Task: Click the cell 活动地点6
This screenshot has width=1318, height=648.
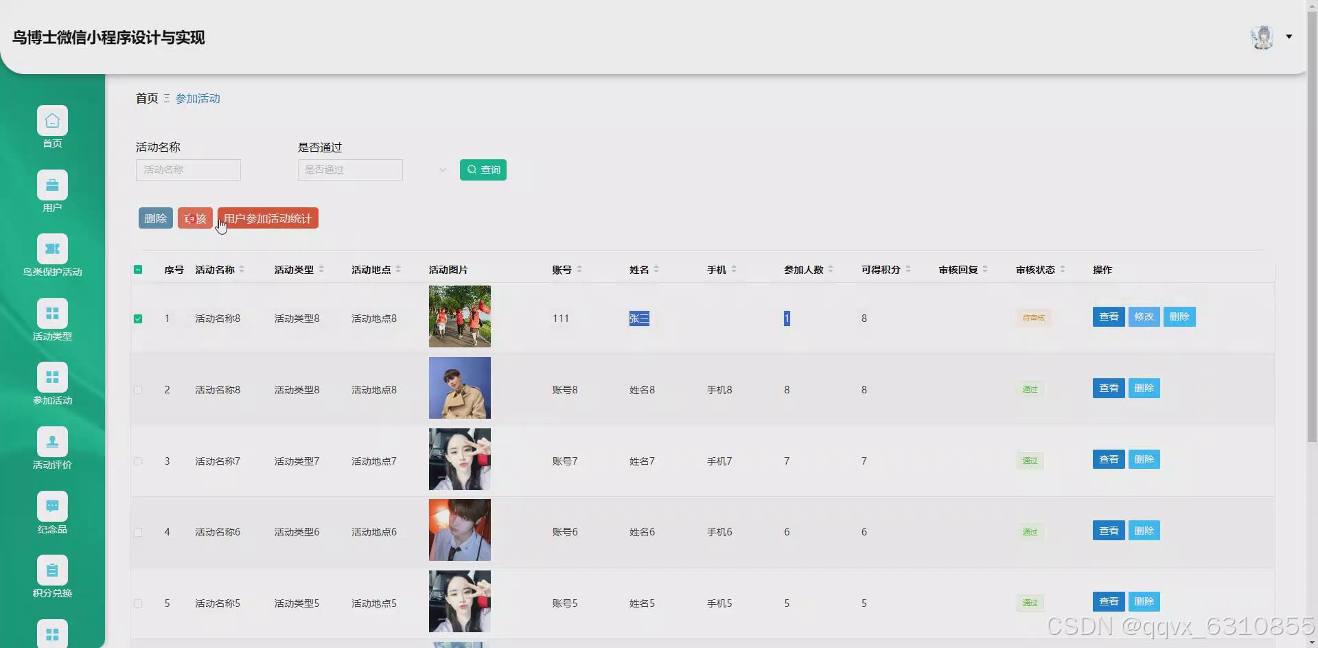Action: (x=374, y=532)
